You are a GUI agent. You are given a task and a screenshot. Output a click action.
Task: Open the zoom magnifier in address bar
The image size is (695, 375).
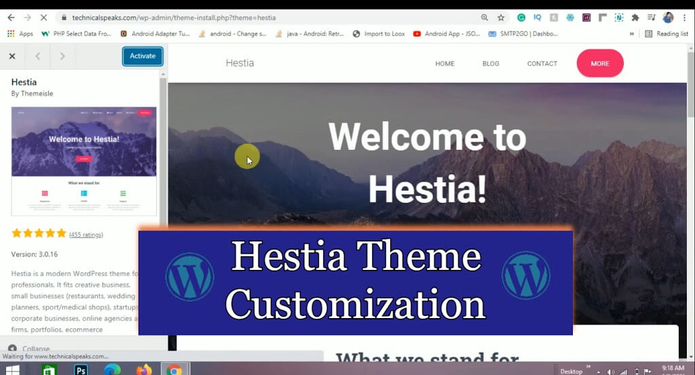pos(485,18)
